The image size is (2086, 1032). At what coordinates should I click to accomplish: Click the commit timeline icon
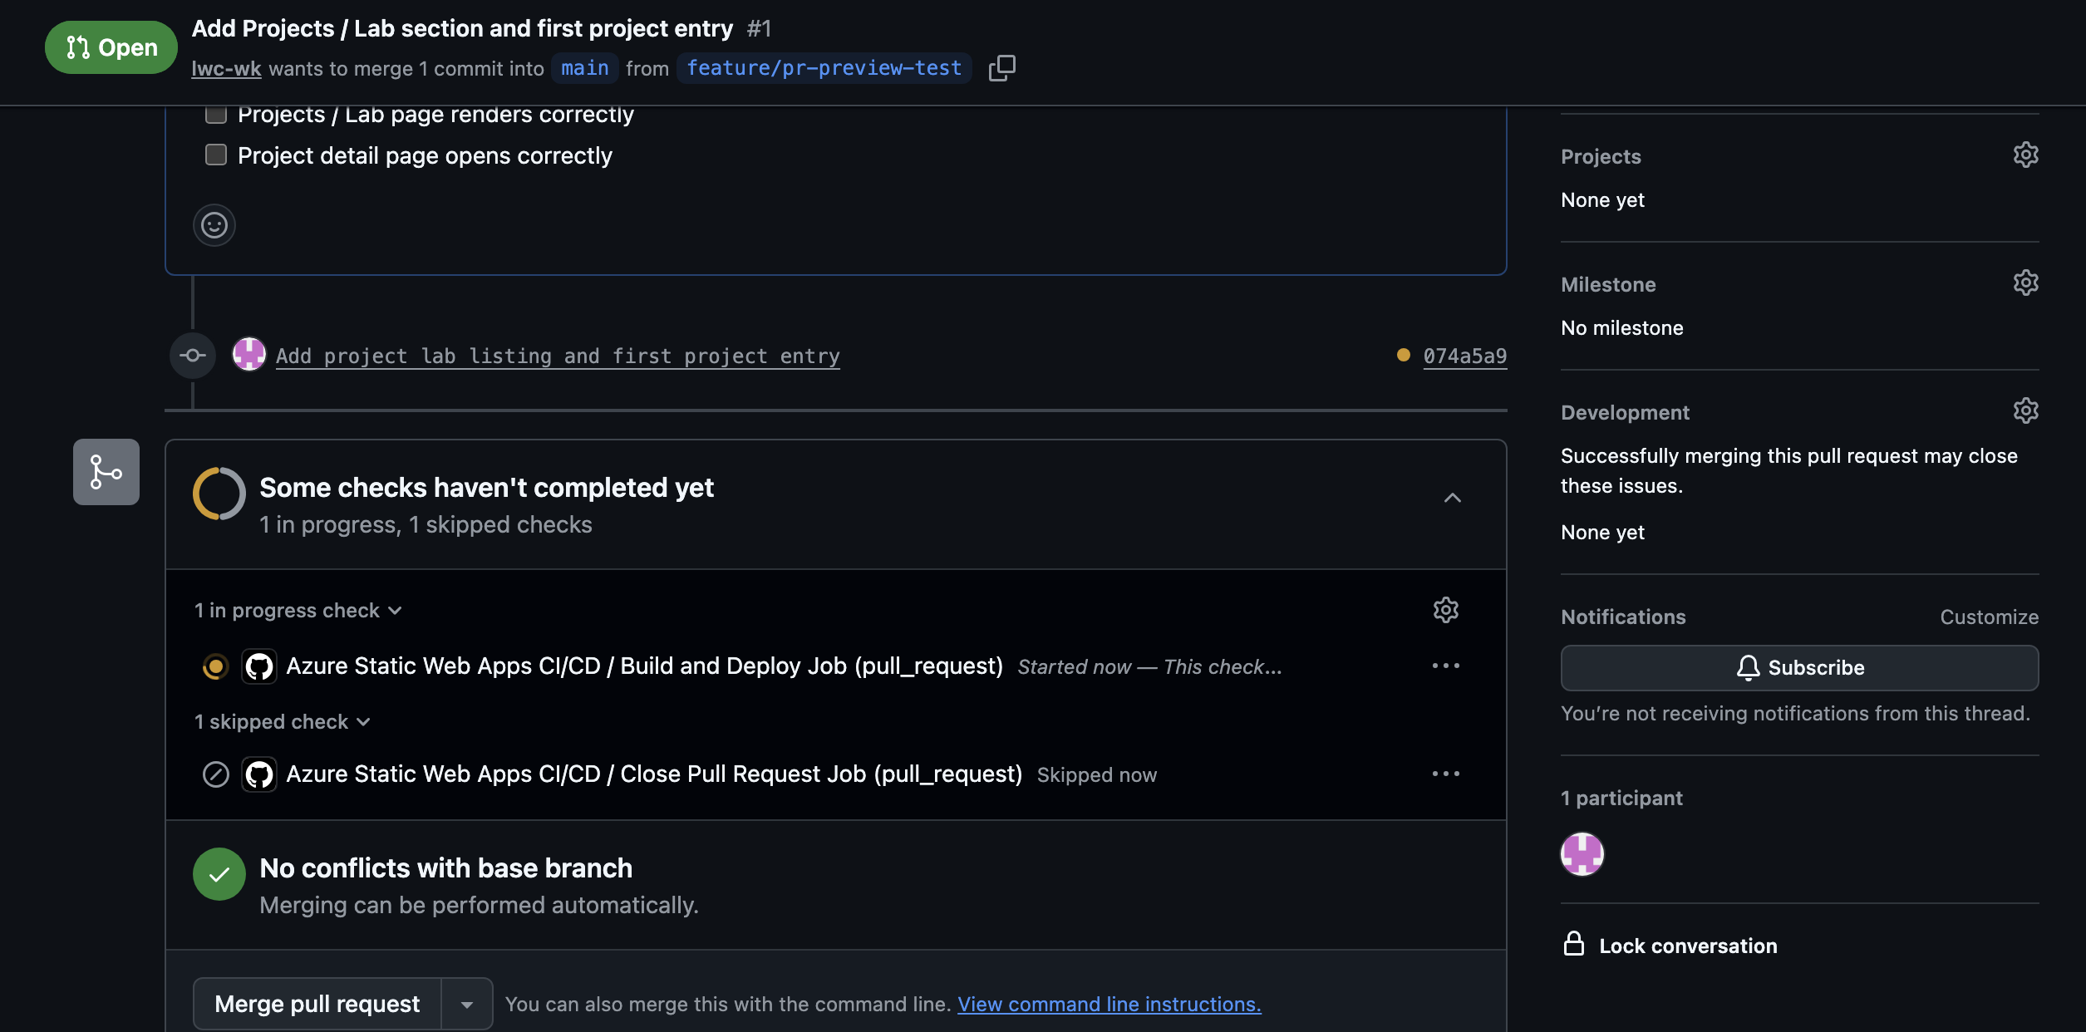pos(193,356)
